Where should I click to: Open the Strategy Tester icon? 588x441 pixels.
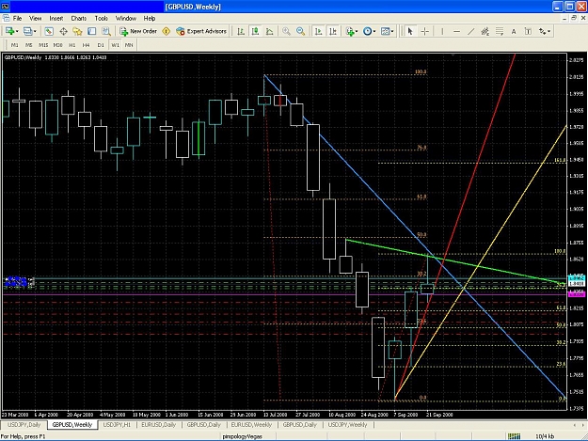[x=106, y=31]
